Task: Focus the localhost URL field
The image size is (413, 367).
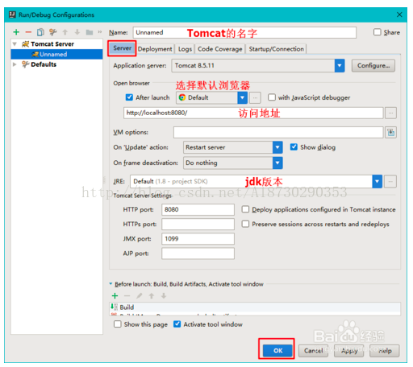Action: point(253,113)
